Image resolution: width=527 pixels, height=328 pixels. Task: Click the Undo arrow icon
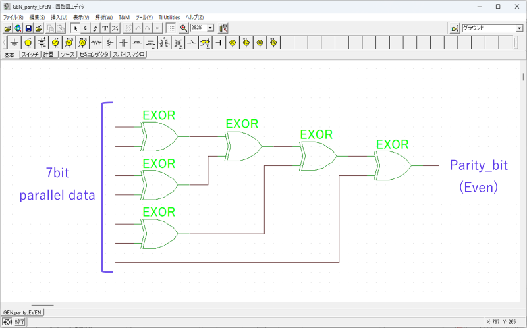click(138, 28)
